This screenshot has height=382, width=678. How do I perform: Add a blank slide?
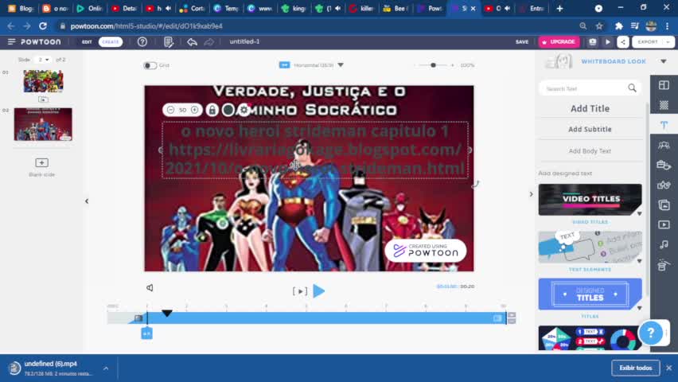tap(42, 162)
